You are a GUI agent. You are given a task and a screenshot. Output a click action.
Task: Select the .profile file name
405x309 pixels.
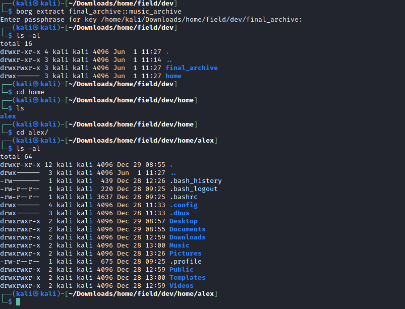pyautogui.click(x=185, y=262)
